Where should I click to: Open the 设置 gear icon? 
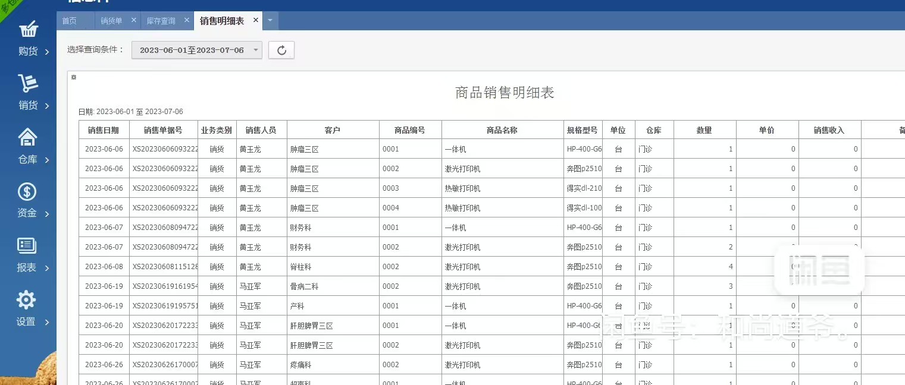click(x=27, y=300)
